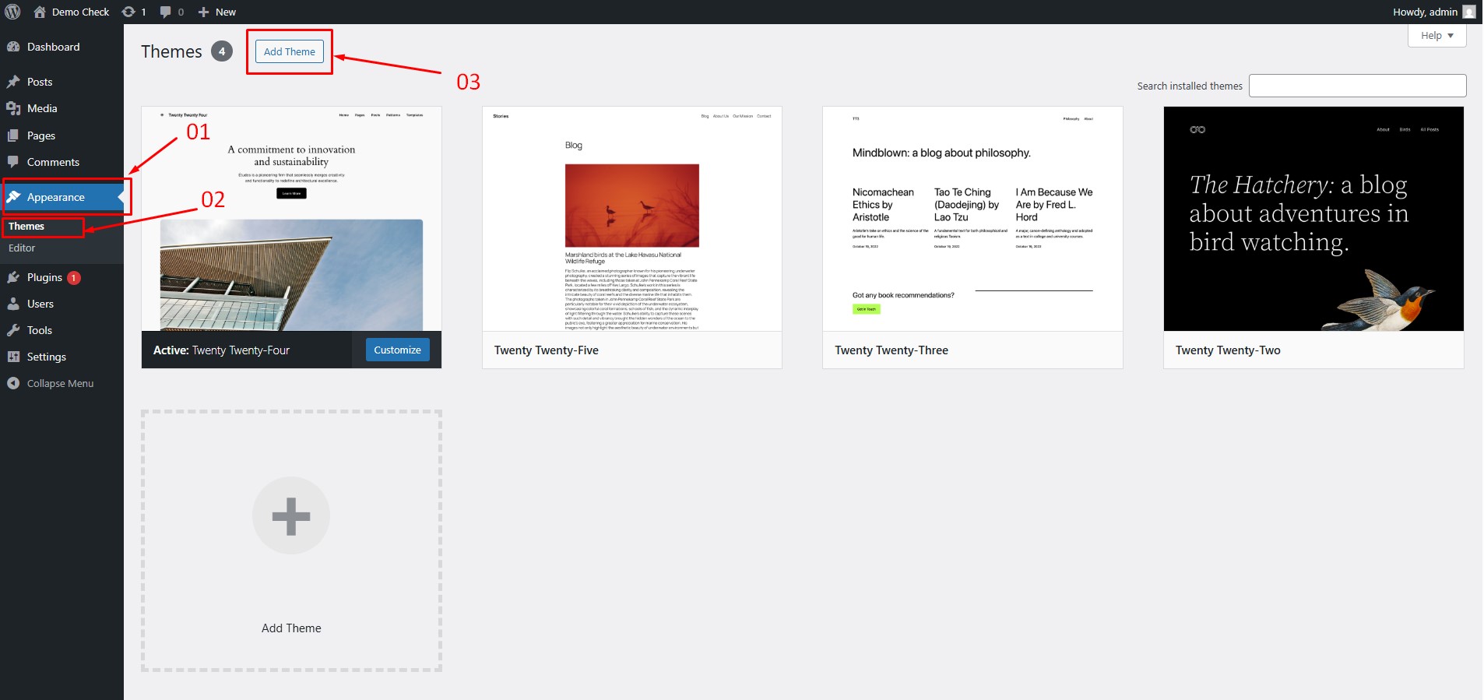This screenshot has height=700, width=1484.
Task: Open the New content dropdown
Action: [217, 12]
